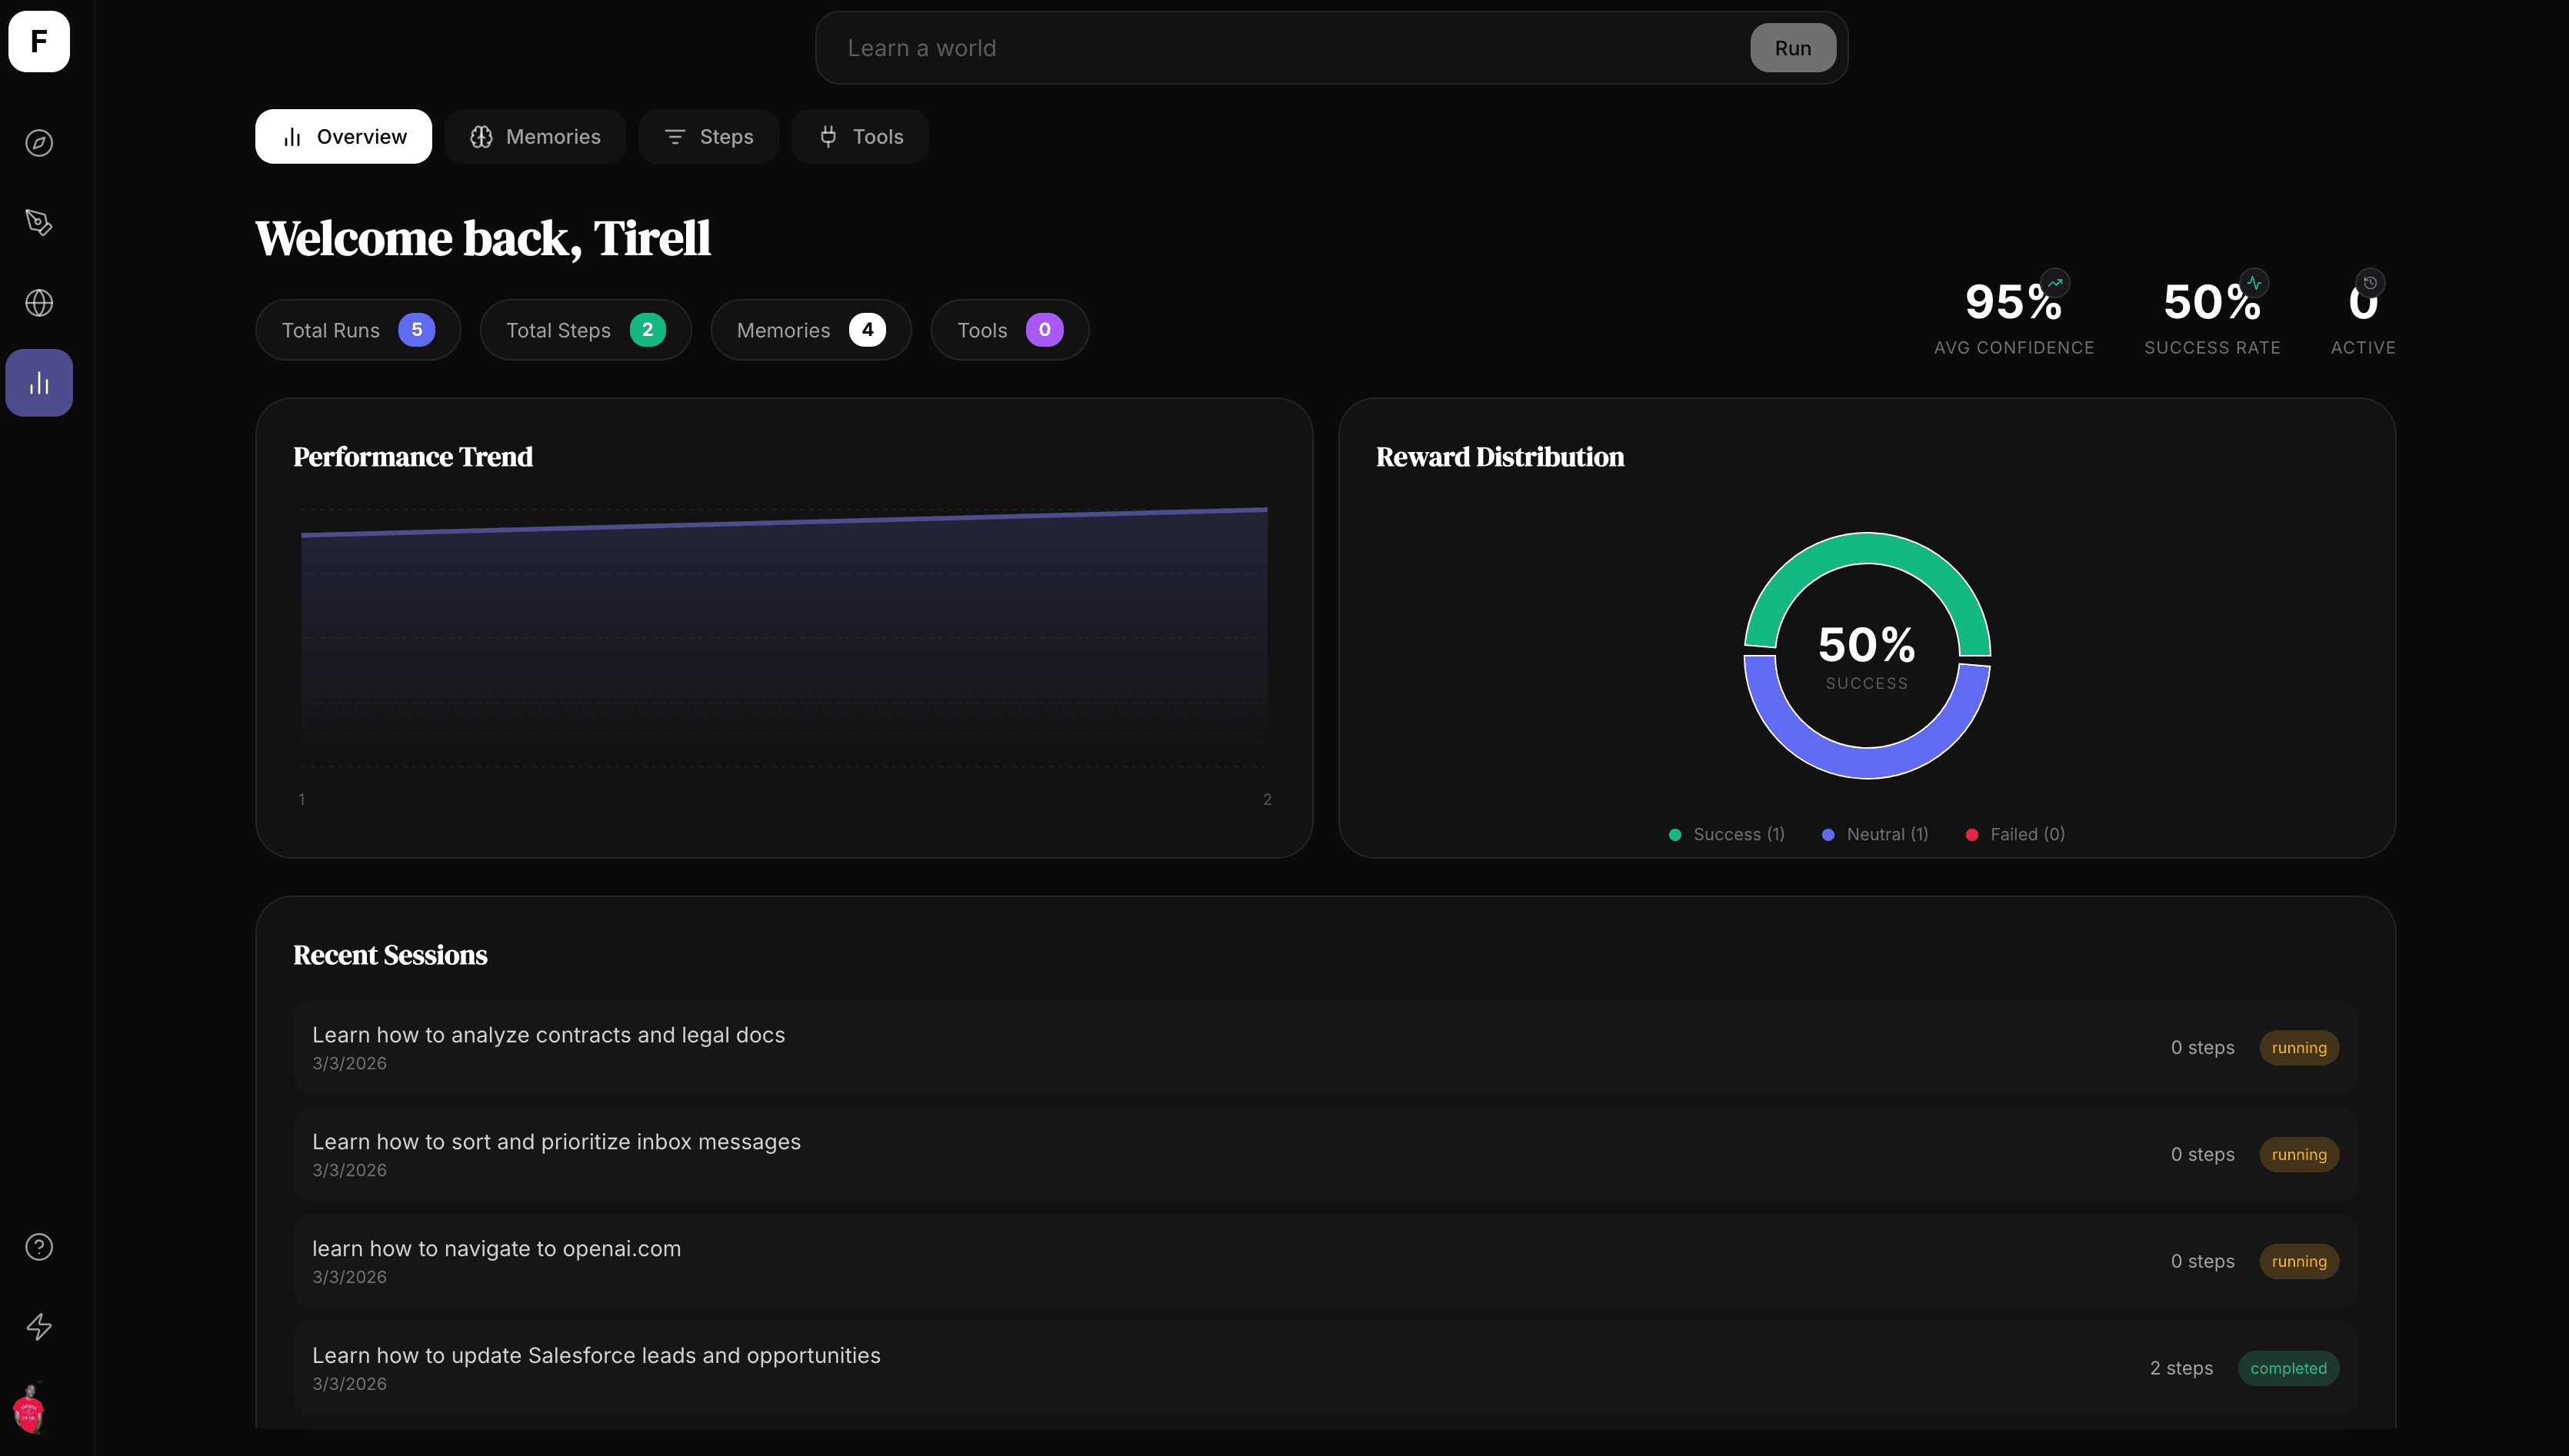The width and height of the screenshot is (2569, 1456).
Task: Open the user avatar profile picture
Action: [29, 1409]
